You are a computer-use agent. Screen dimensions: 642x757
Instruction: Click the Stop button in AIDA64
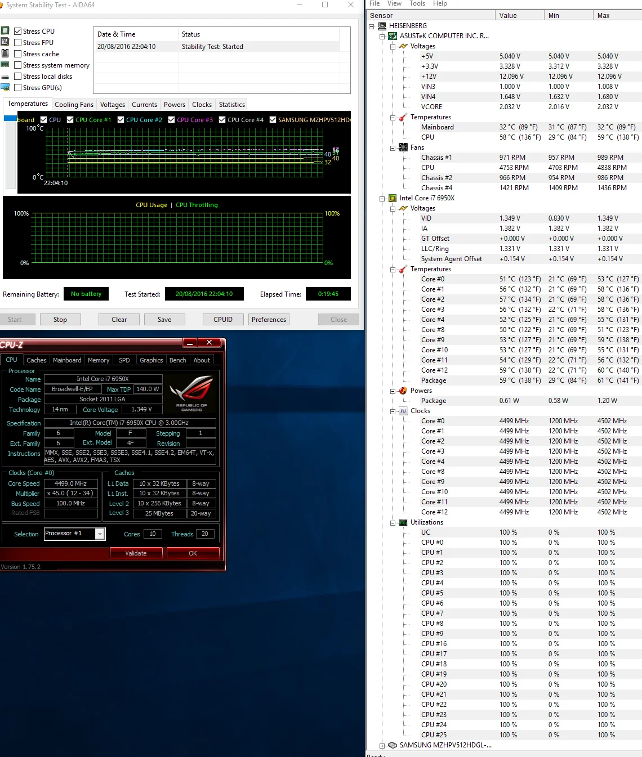(x=60, y=320)
